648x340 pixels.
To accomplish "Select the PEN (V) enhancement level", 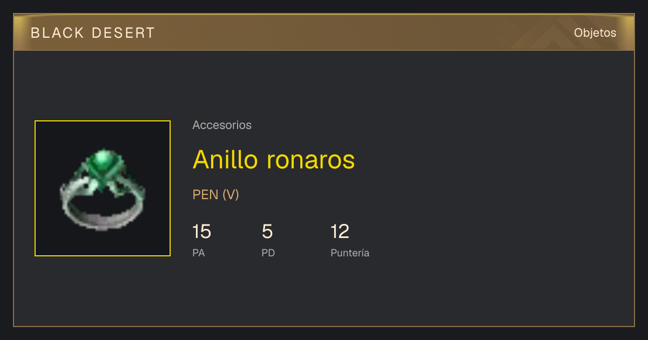I will tap(216, 195).
